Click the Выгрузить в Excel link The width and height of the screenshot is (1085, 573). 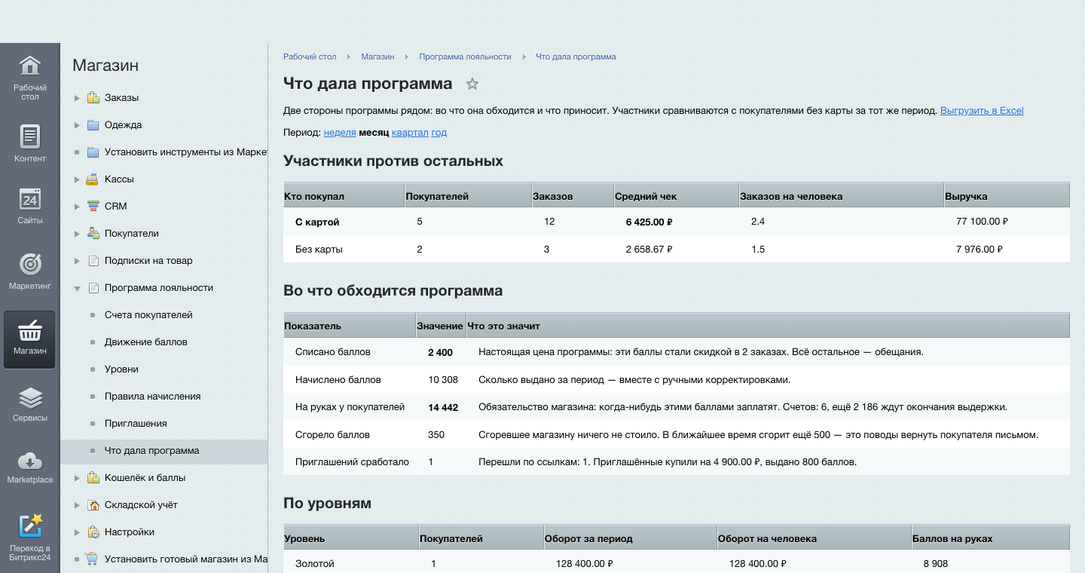click(982, 110)
